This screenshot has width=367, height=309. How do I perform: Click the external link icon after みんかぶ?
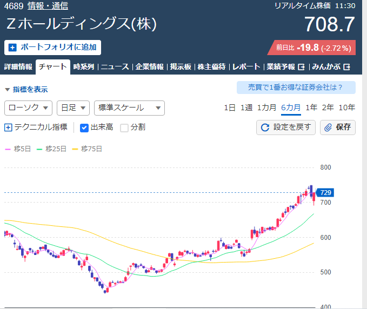[347, 67]
